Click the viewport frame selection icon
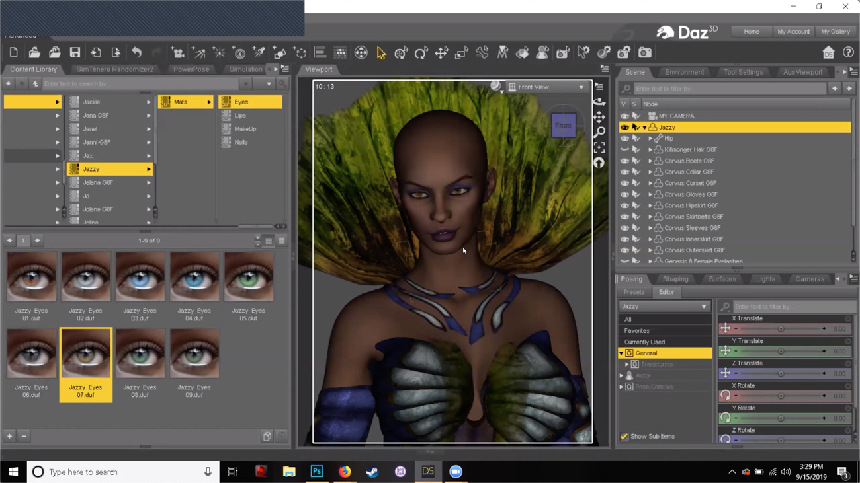 (x=599, y=147)
